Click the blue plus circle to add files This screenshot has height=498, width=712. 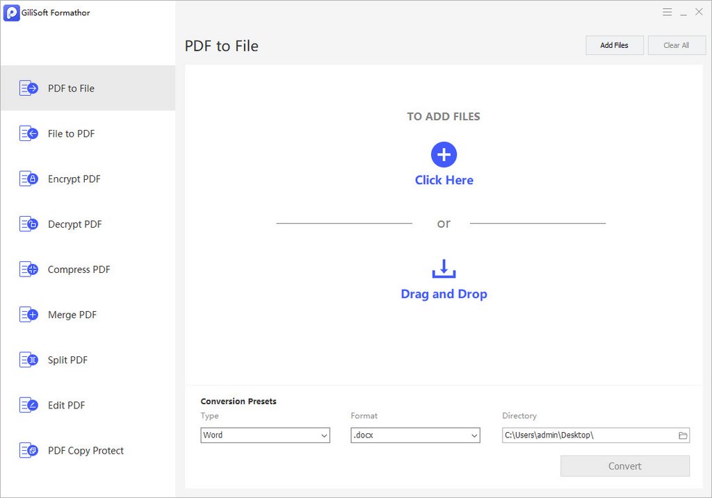pyautogui.click(x=444, y=154)
